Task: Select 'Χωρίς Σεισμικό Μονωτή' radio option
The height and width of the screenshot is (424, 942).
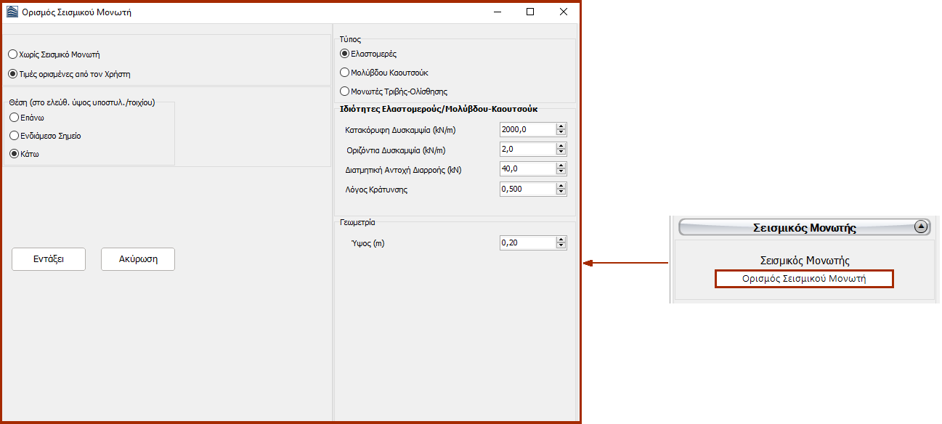Action: [x=12, y=54]
